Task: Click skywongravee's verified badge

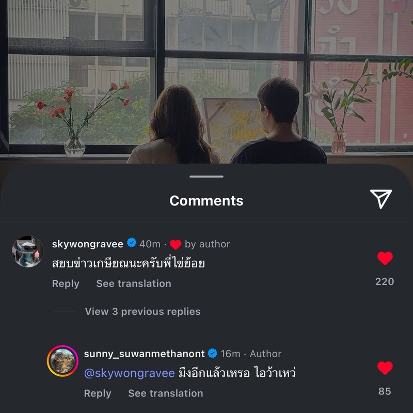Action: [132, 243]
